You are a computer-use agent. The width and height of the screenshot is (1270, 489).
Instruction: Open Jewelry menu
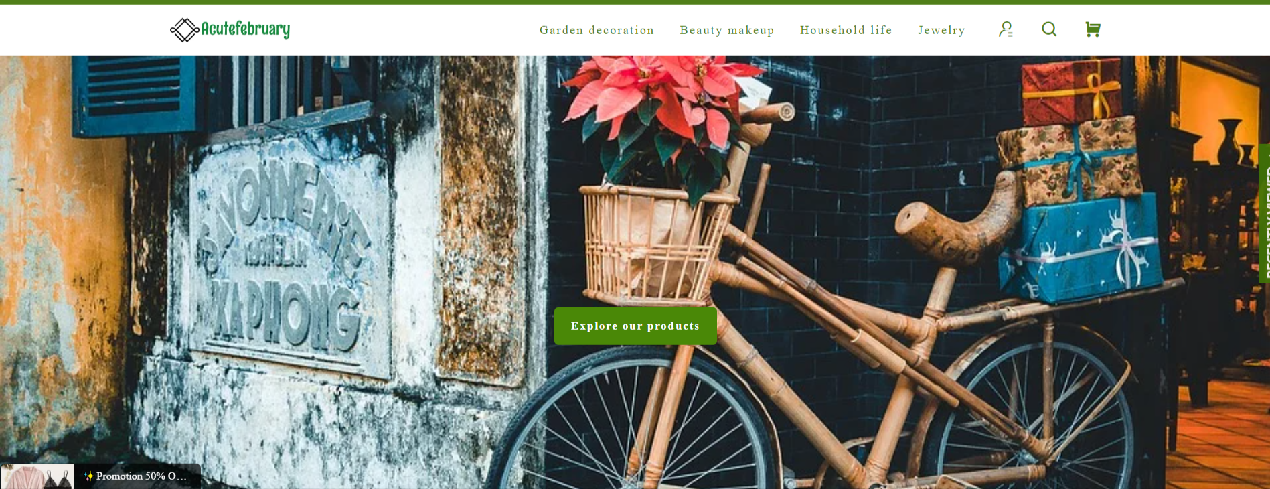[941, 30]
